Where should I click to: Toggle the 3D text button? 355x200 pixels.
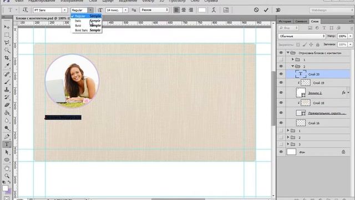point(278,10)
